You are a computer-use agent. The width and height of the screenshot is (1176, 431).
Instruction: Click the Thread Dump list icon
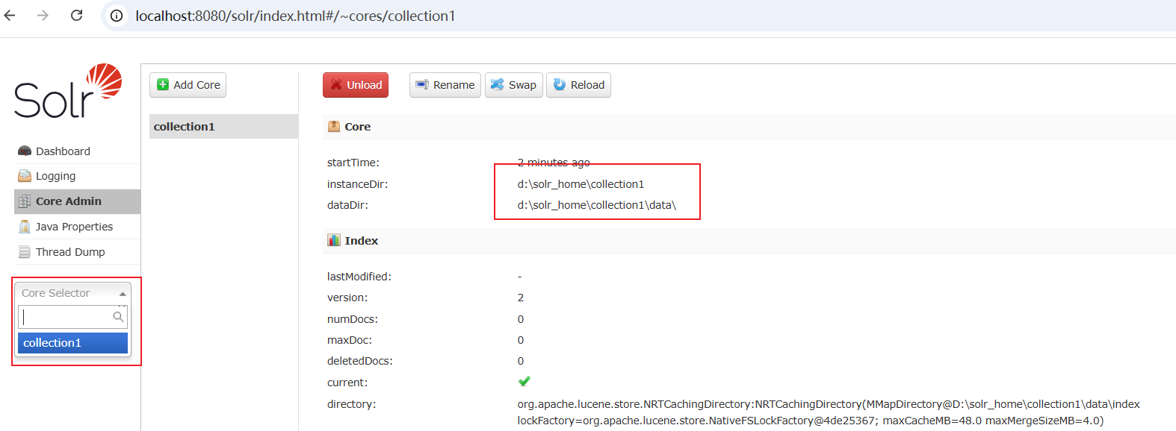click(25, 252)
